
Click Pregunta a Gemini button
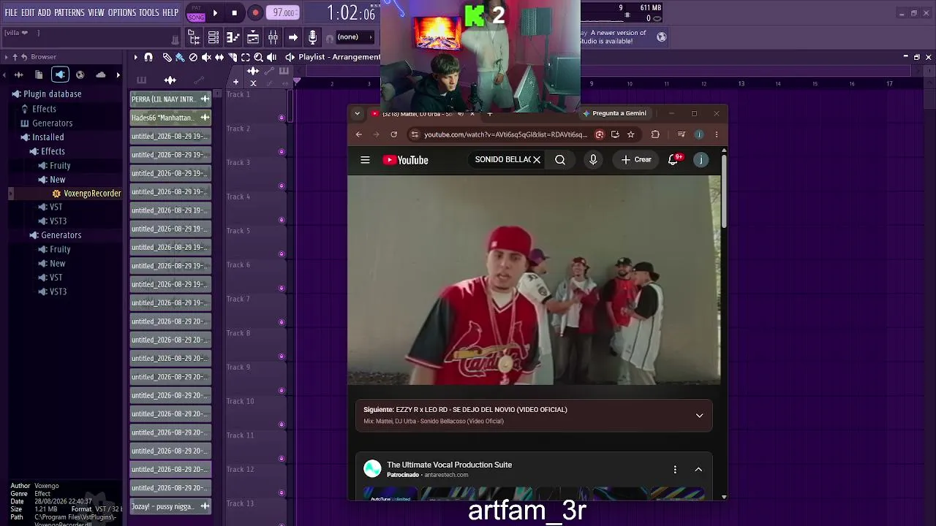(x=614, y=113)
